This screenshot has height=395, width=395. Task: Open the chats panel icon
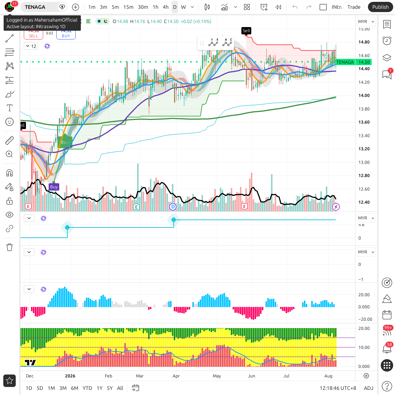[x=387, y=74]
